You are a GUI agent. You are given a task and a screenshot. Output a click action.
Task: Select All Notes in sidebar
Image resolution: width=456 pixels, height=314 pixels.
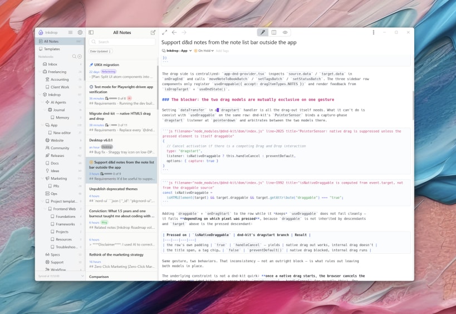coord(60,41)
